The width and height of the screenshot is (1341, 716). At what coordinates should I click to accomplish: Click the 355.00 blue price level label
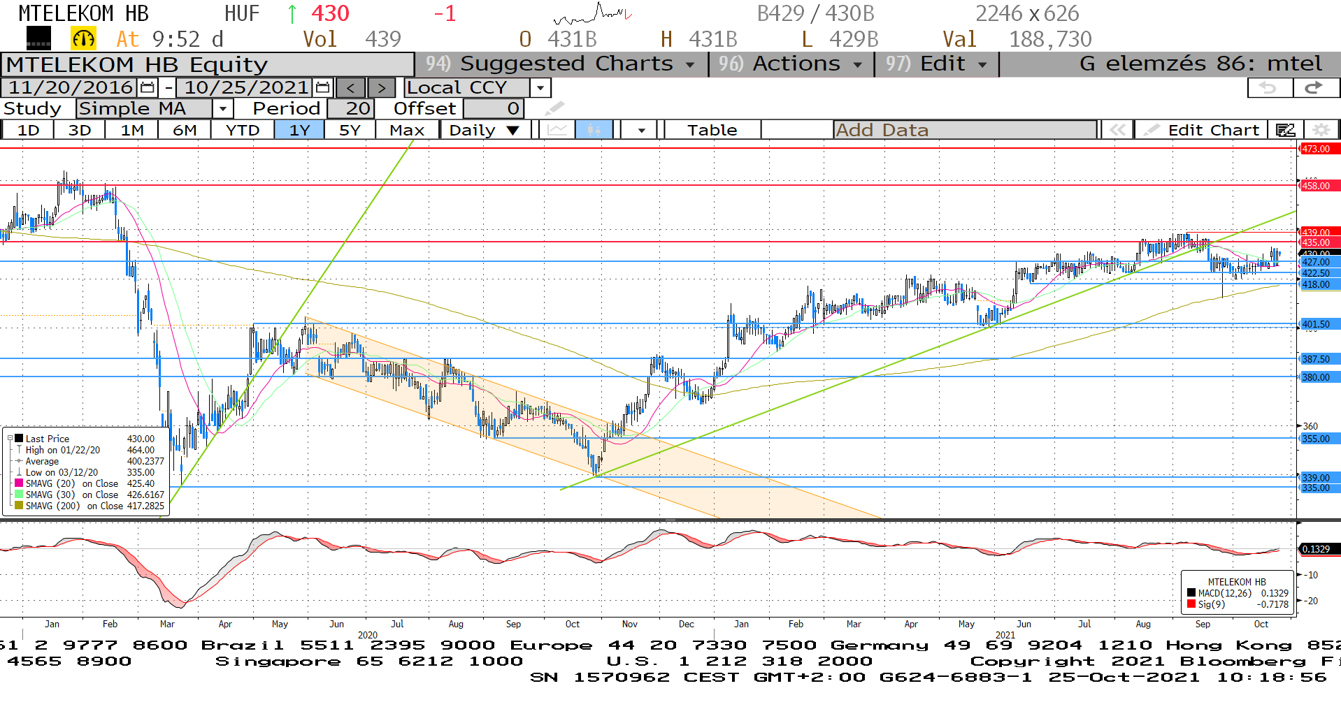point(1319,439)
